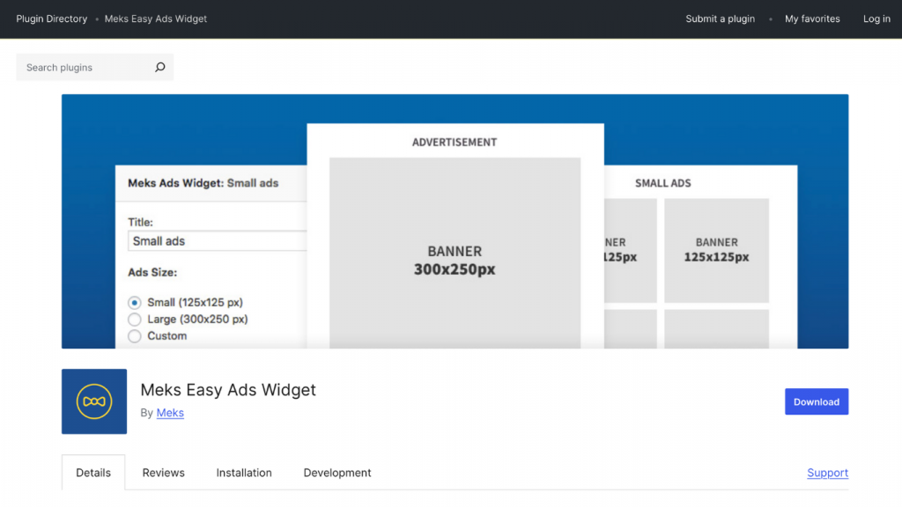Click the Meks infinity logo plugin icon
This screenshot has width=902, height=507.
[93, 401]
